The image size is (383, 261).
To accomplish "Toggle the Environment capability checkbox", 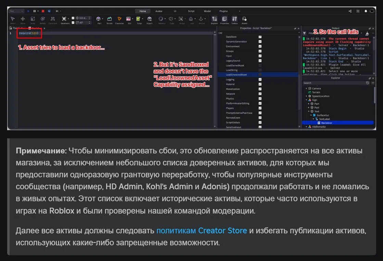I will [x=260, y=46].
